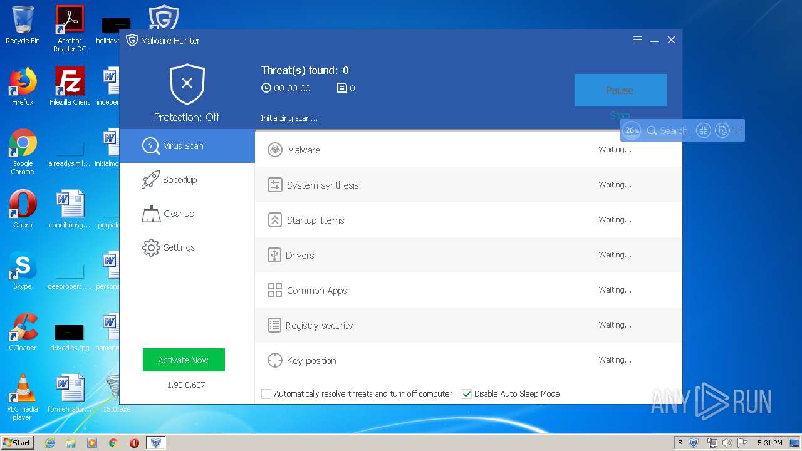This screenshot has height=451, width=802.
Task: Select the Malware scan row text
Action: pyautogui.click(x=303, y=150)
